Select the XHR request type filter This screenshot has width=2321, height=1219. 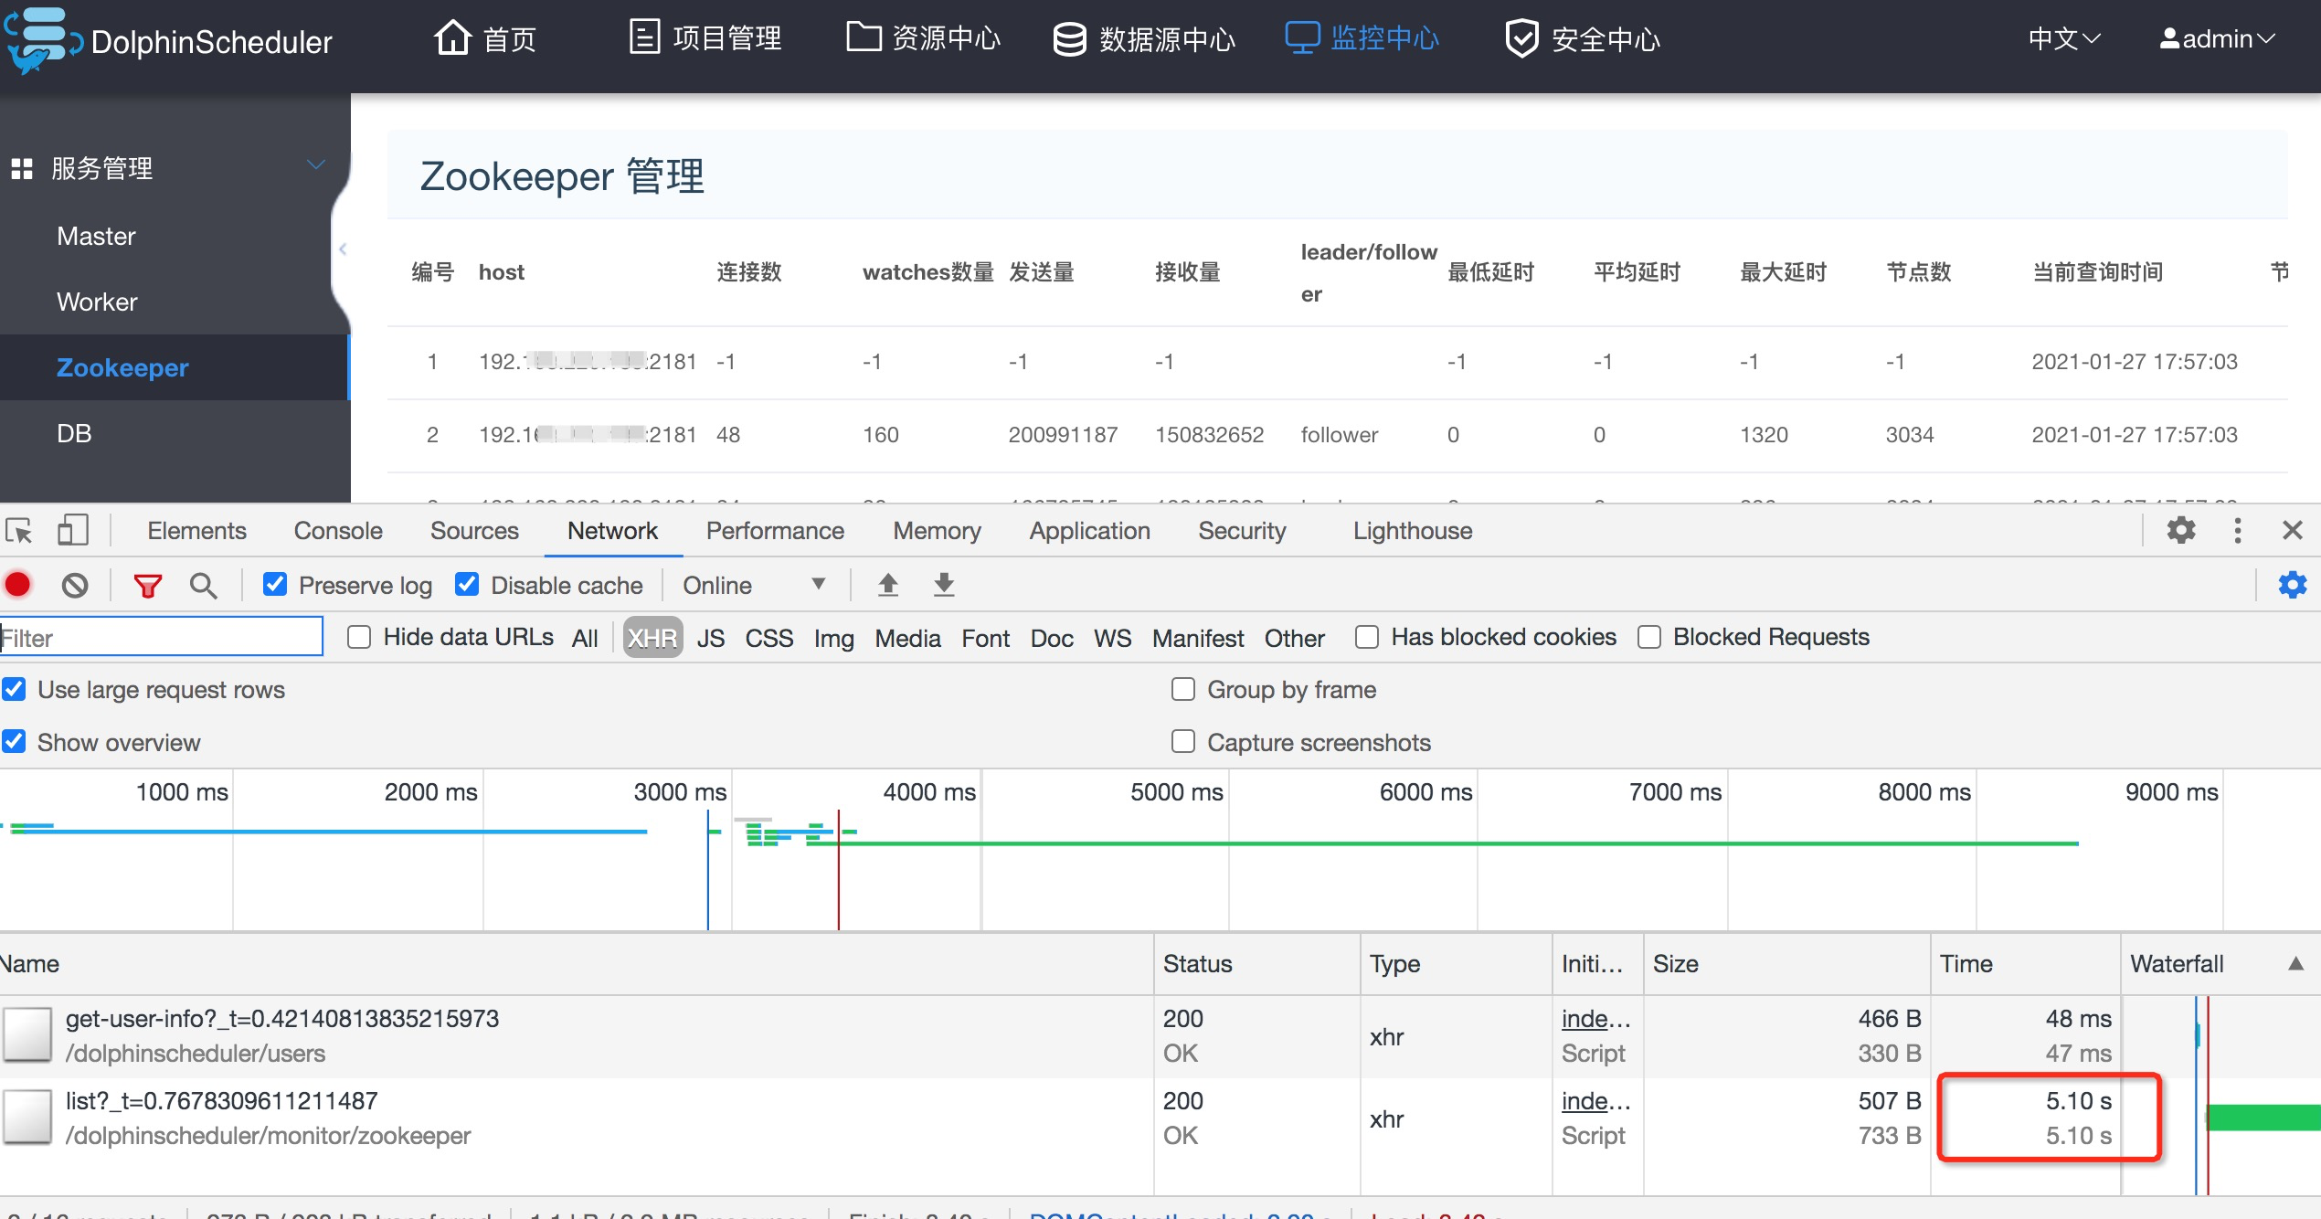[652, 638]
